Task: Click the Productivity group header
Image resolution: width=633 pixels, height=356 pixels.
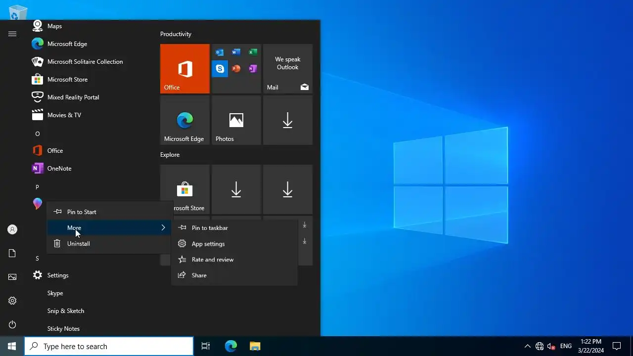Action: 176,34
